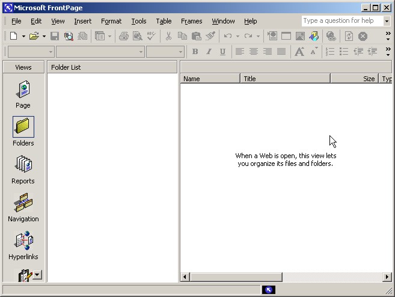The height and width of the screenshot is (297, 395).
Task: Click the Preview in Browser icon
Action: pos(138,36)
